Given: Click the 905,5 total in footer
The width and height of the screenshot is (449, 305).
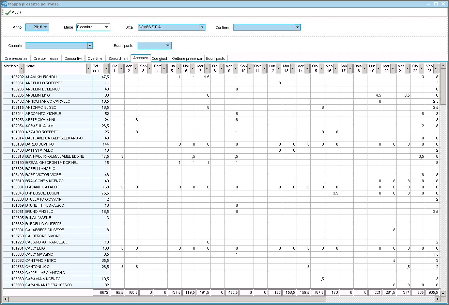Looking at the screenshot, I should pyautogui.click(x=432, y=293).
